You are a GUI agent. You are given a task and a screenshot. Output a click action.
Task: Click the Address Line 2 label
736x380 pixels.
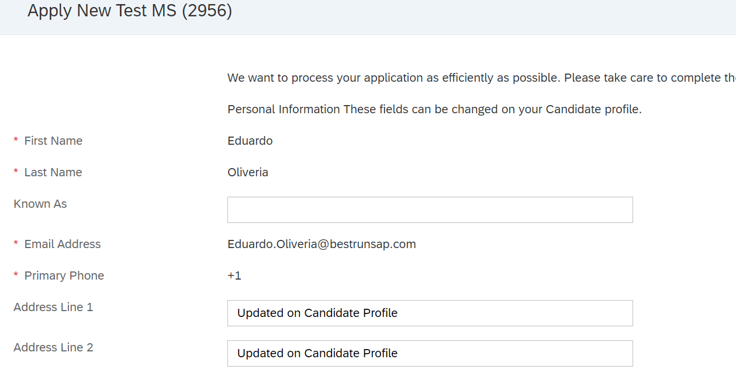53,347
